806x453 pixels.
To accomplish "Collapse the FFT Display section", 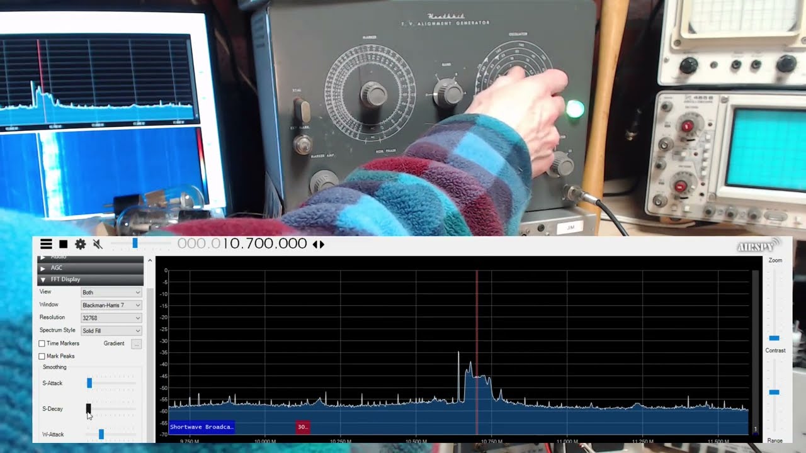I will (x=90, y=279).
